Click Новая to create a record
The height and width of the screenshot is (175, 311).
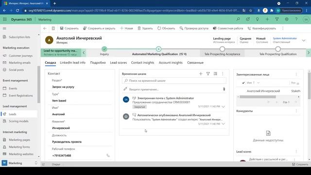126,28
